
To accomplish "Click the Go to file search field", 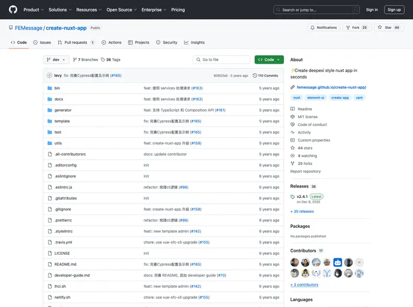I will tap(222, 60).
